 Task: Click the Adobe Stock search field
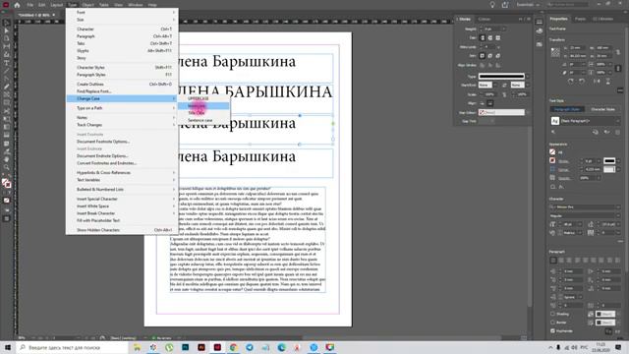pyautogui.click(x=568, y=5)
